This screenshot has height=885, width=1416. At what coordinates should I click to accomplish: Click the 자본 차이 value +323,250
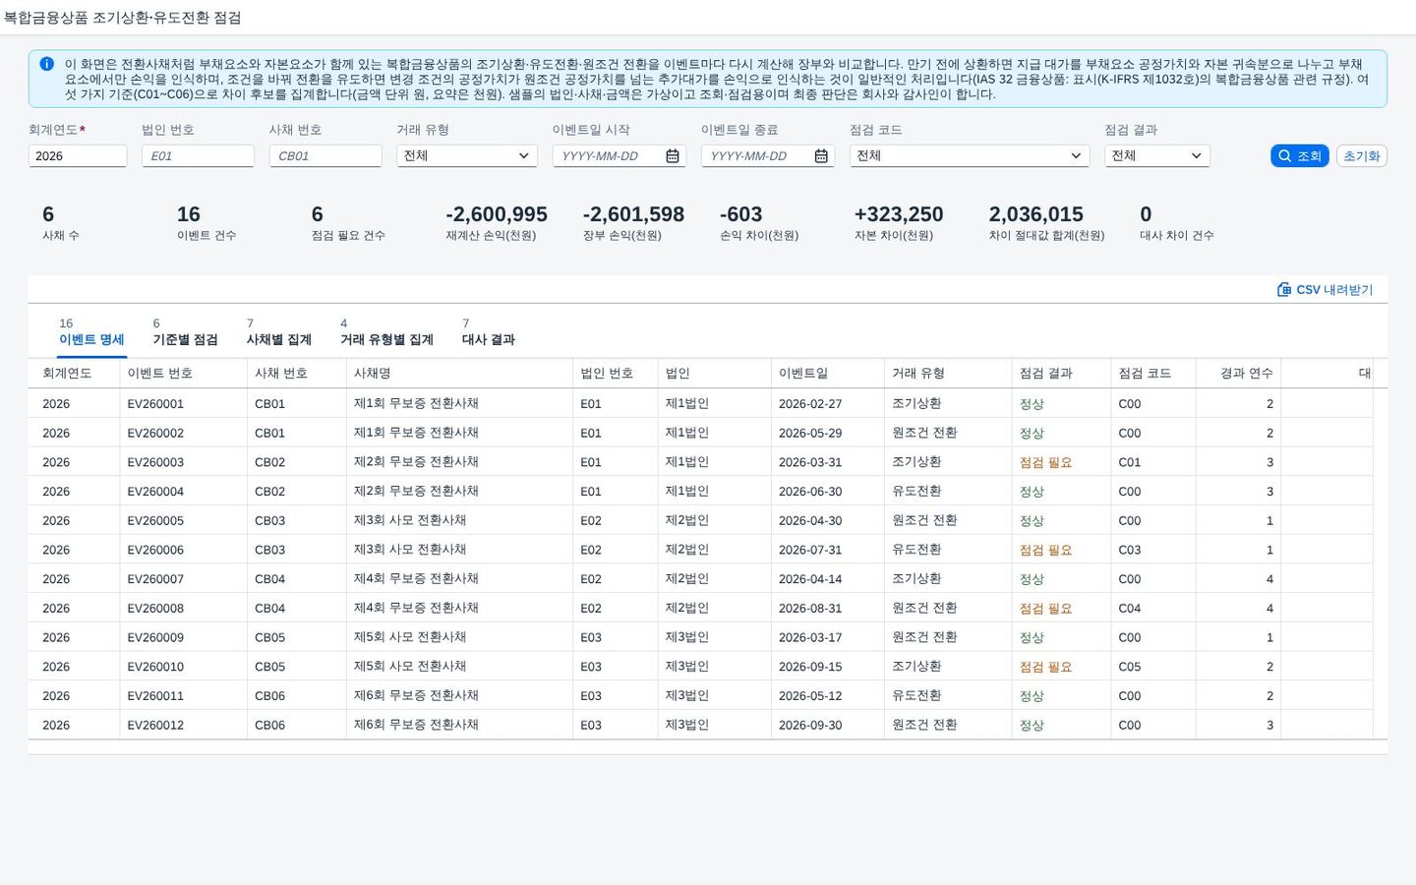(899, 214)
